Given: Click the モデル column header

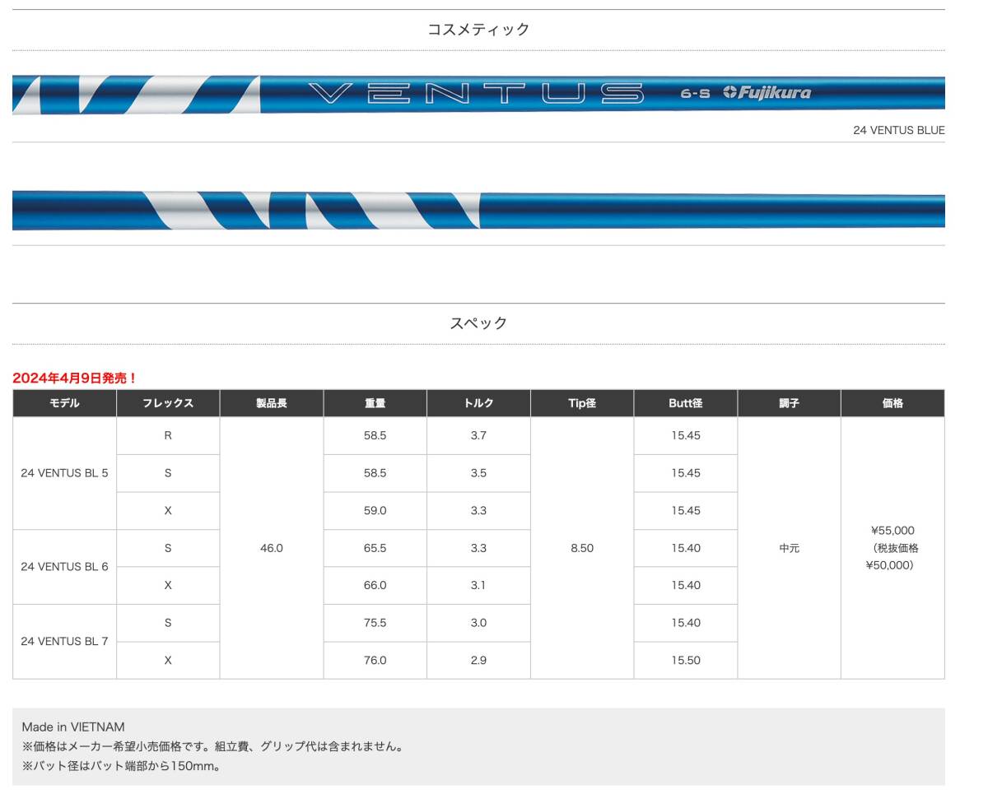Looking at the screenshot, I should click(x=64, y=403).
